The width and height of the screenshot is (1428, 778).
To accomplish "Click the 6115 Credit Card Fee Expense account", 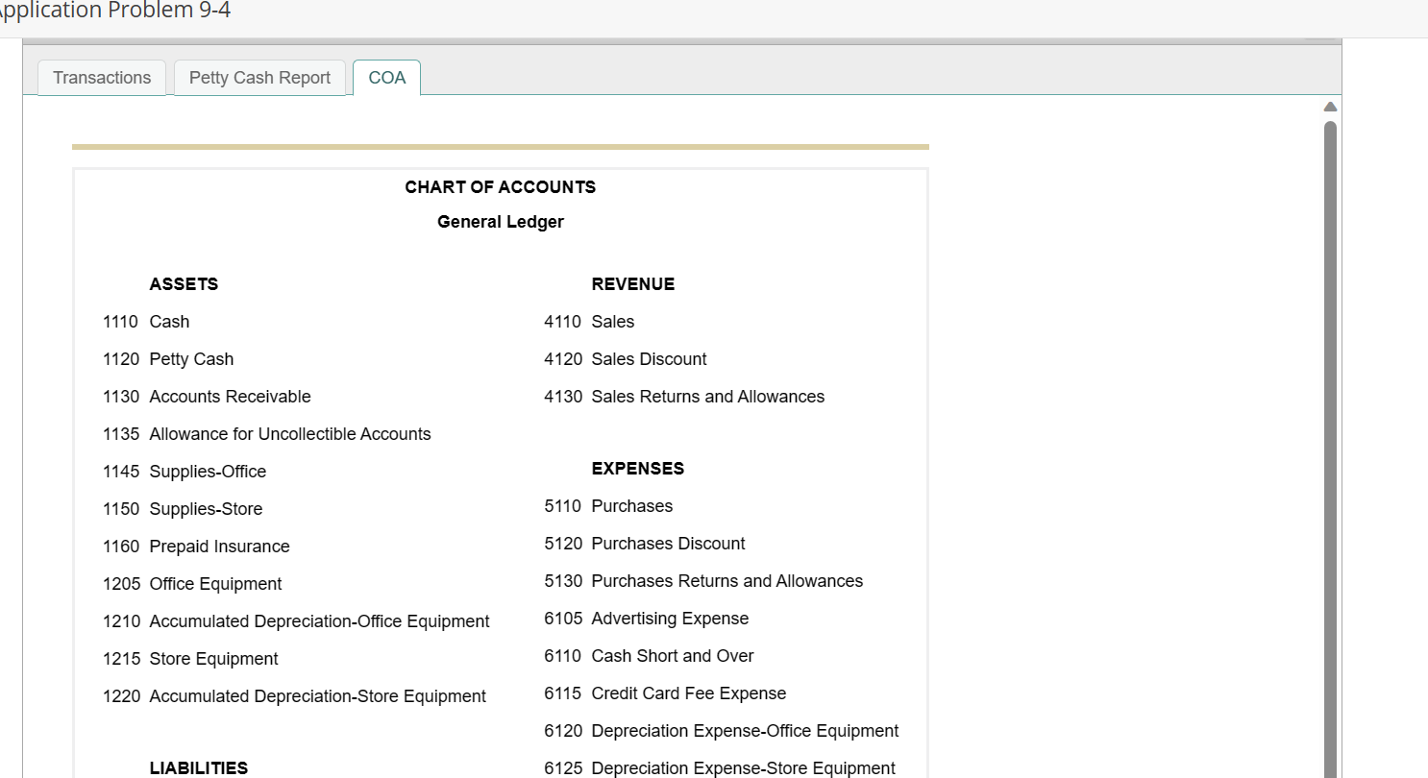I will click(665, 693).
